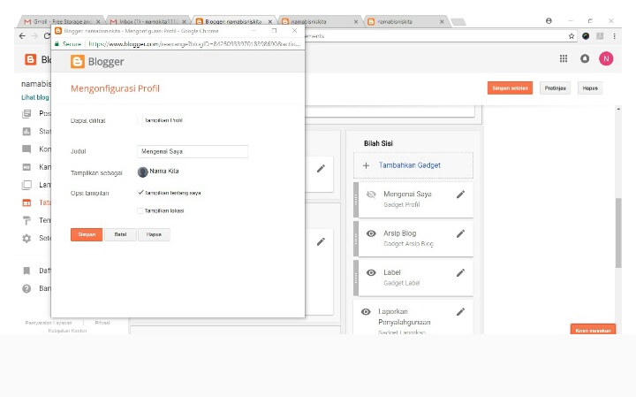
Task: Click the plus icon beside Tambahkan Gadget
Action: pyautogui.click(x=366, y=165)
